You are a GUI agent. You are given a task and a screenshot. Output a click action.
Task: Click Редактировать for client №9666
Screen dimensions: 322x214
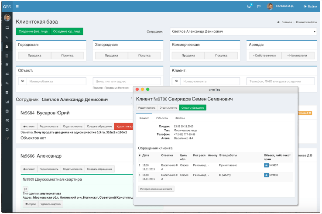(x=49, y=169)
